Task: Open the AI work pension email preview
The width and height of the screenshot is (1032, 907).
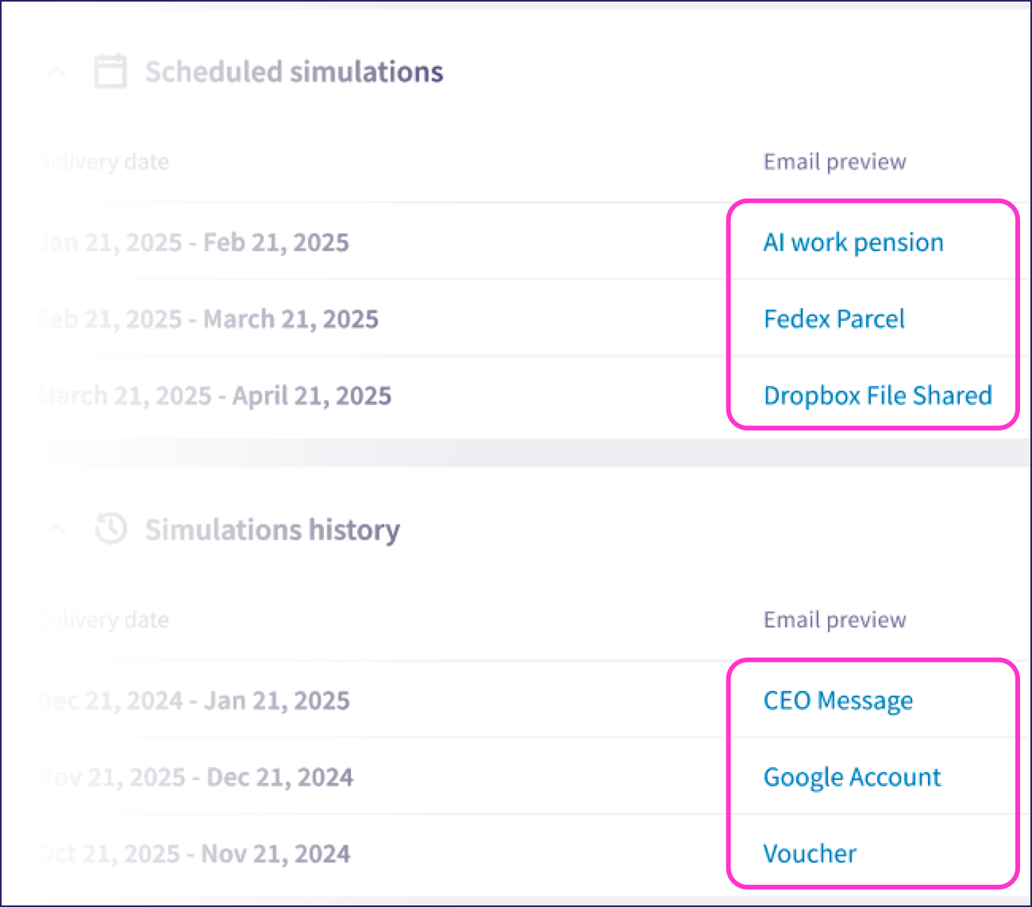Action: coord(853,242)
